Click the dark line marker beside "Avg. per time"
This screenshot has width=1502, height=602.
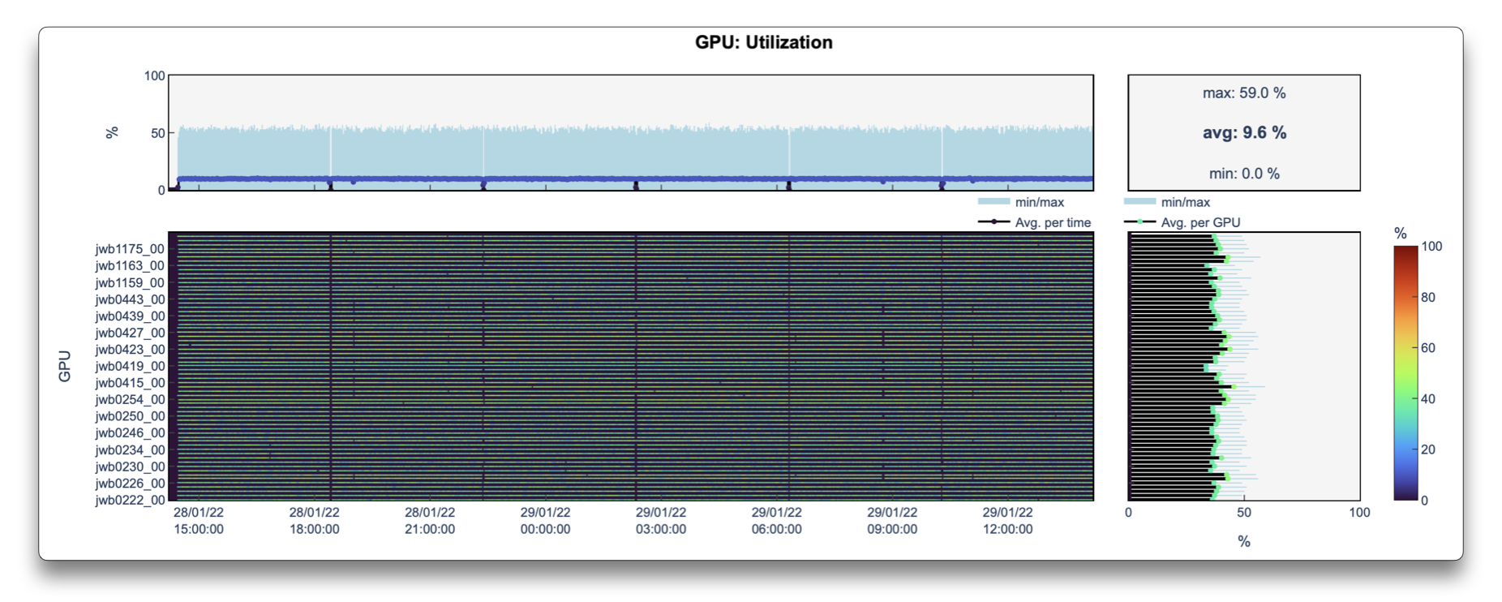pyautogui.click(x=993, y=222)
